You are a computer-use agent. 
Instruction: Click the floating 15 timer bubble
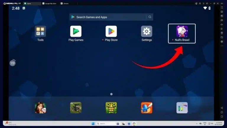pyautogui.click(x=12, y=63)
